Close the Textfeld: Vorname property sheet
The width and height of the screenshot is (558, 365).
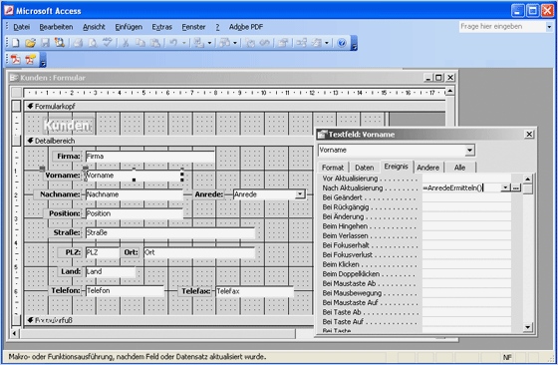[x=529, y=134]
